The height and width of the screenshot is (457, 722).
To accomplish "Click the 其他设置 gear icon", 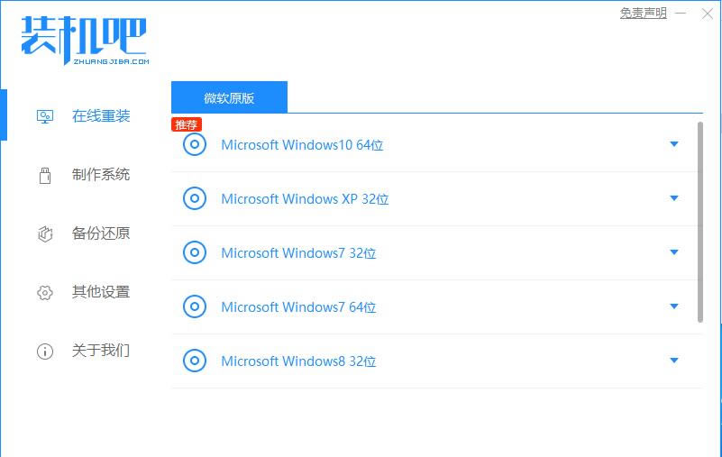I will (x=45, y=292).
